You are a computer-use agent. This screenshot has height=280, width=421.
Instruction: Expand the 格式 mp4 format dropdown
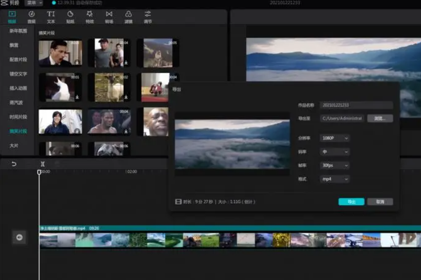(x=335, y=179)
